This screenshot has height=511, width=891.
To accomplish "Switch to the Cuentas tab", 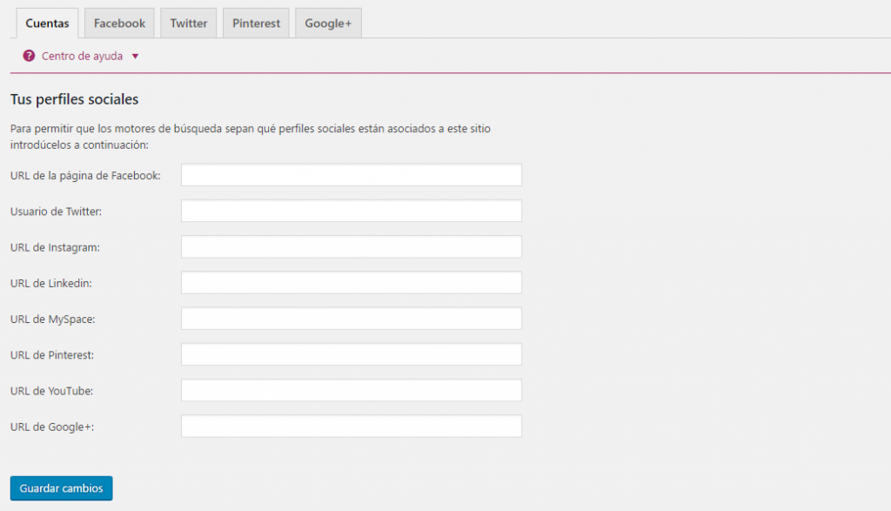I will point(47,24).
